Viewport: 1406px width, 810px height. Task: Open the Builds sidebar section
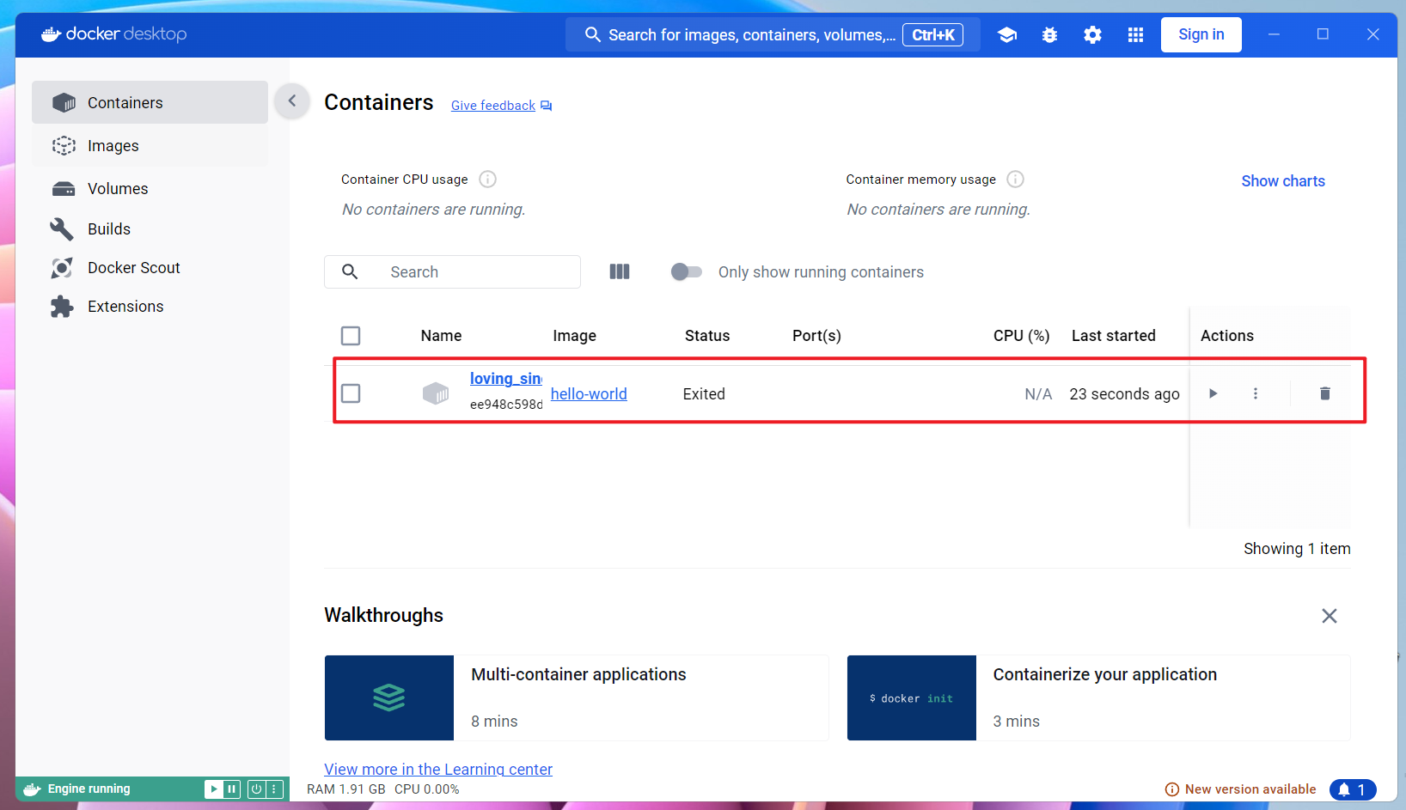pos(150,228)
